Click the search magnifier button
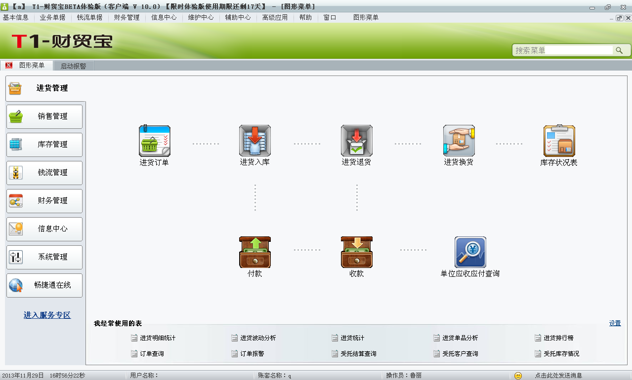 (619, 50)
